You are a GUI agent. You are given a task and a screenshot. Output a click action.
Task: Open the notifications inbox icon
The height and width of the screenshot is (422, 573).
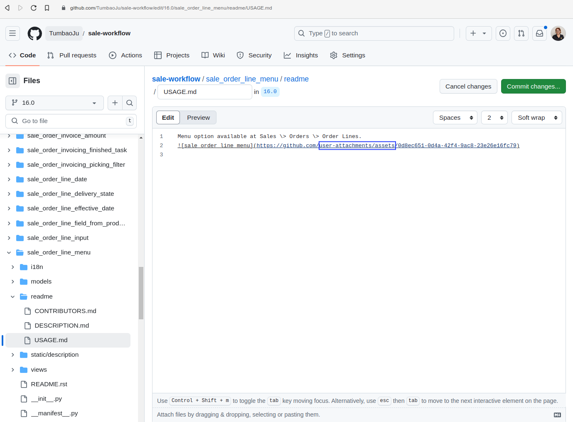click(539, 33)
